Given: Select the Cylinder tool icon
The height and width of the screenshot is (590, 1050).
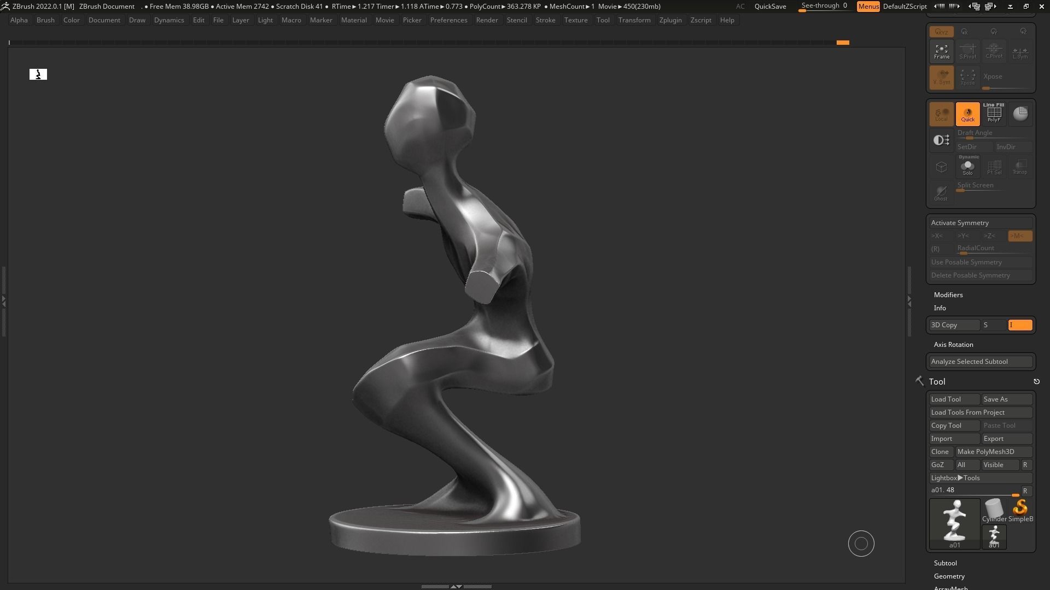Looking at the screenshot, I should click(994, 511).
